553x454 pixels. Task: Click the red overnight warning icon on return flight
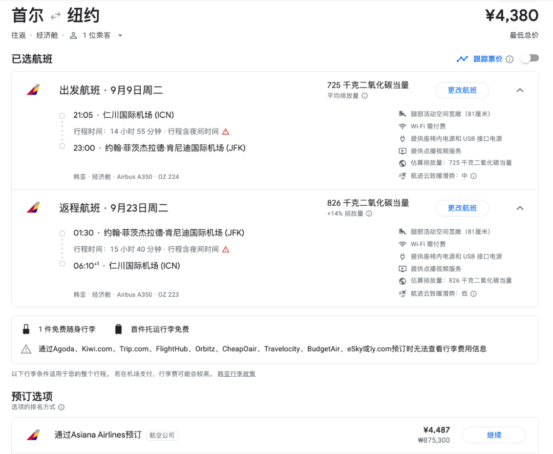point(225,249)
